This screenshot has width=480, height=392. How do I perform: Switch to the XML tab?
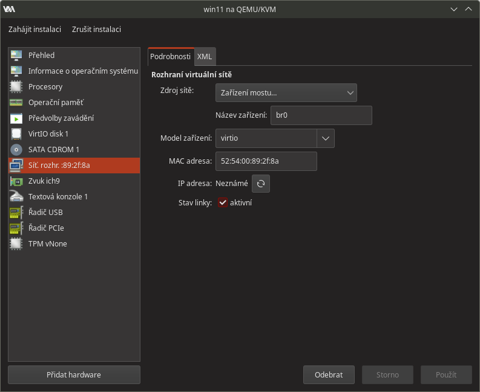(205, 57)
